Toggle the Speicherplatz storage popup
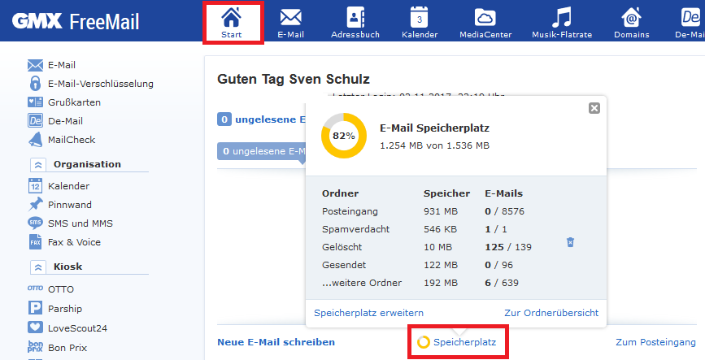The width and height of the screenshot is (705, 360). point(459,342)
